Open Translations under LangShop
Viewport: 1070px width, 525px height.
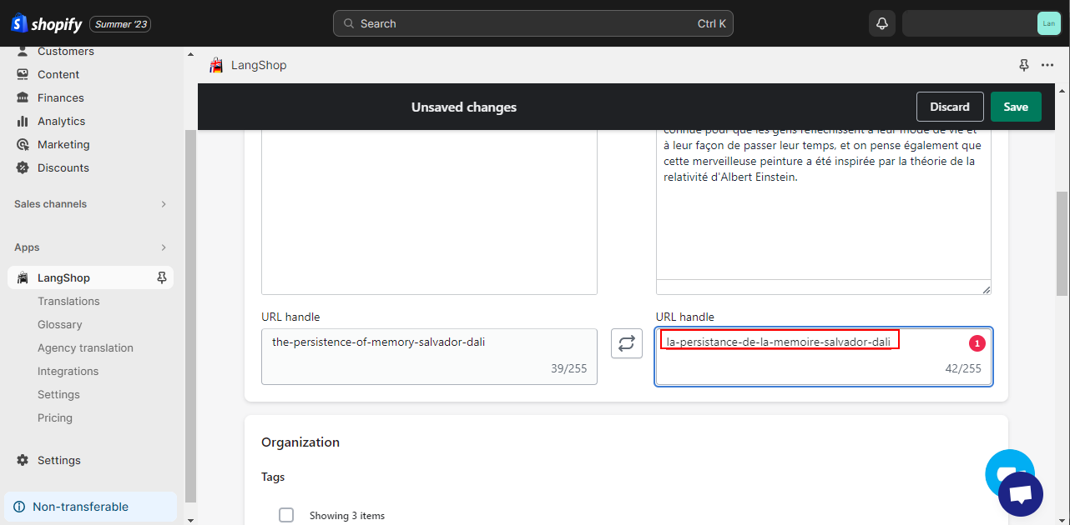coord(68,301)
